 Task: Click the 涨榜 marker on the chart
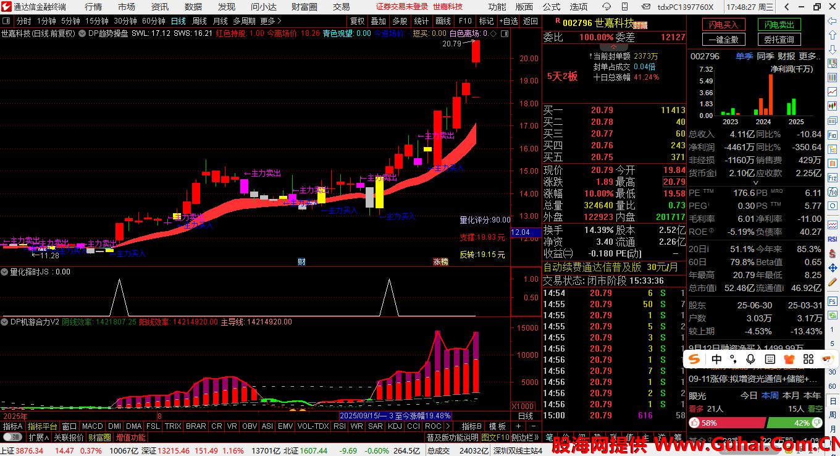tap(440, 261)
